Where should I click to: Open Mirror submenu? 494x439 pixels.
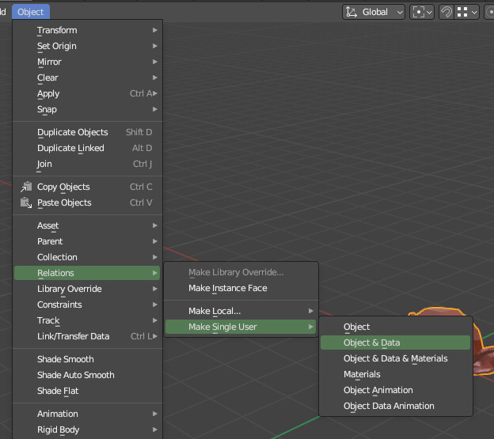87,62
